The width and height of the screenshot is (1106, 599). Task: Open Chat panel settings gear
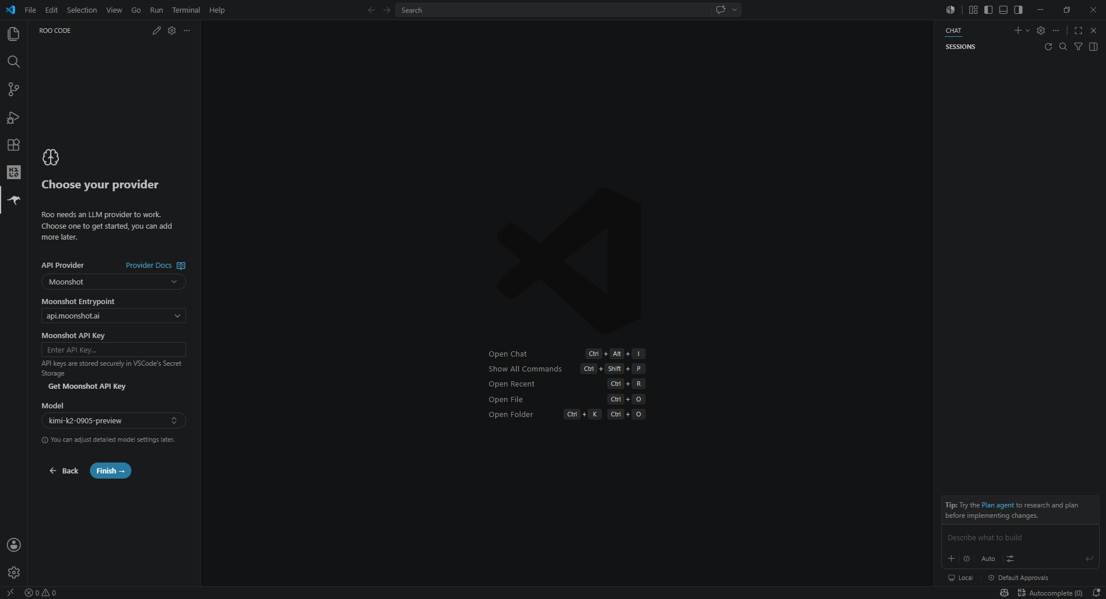pos(1041,31)
